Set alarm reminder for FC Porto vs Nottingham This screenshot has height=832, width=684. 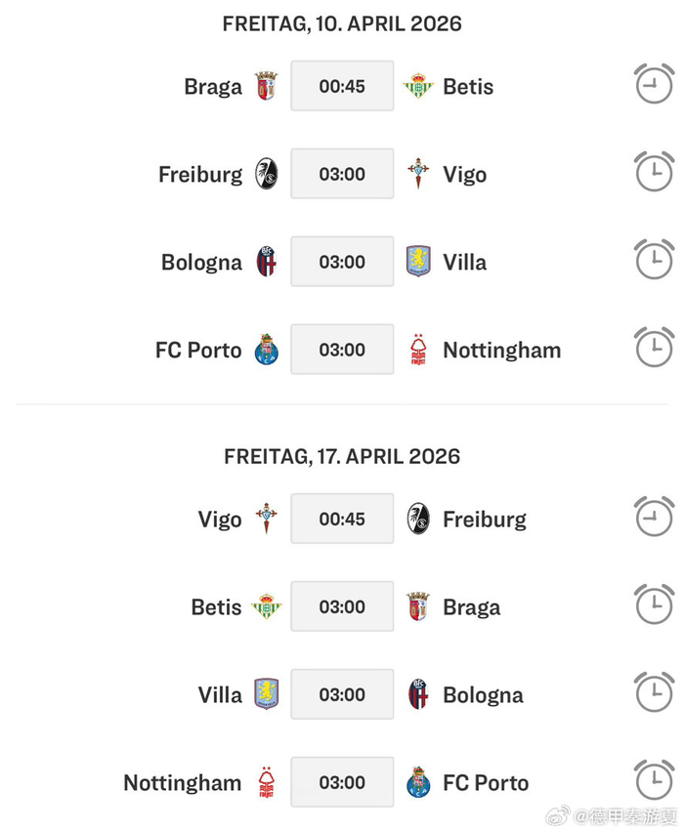654,349
